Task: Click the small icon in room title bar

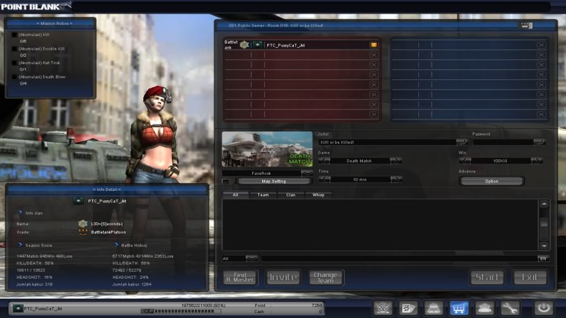Action: (525, 25)
